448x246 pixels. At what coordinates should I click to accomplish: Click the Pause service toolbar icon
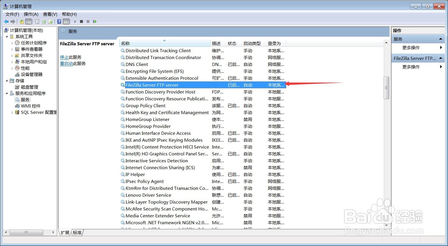pyautogui.click(x=88, y=22)
